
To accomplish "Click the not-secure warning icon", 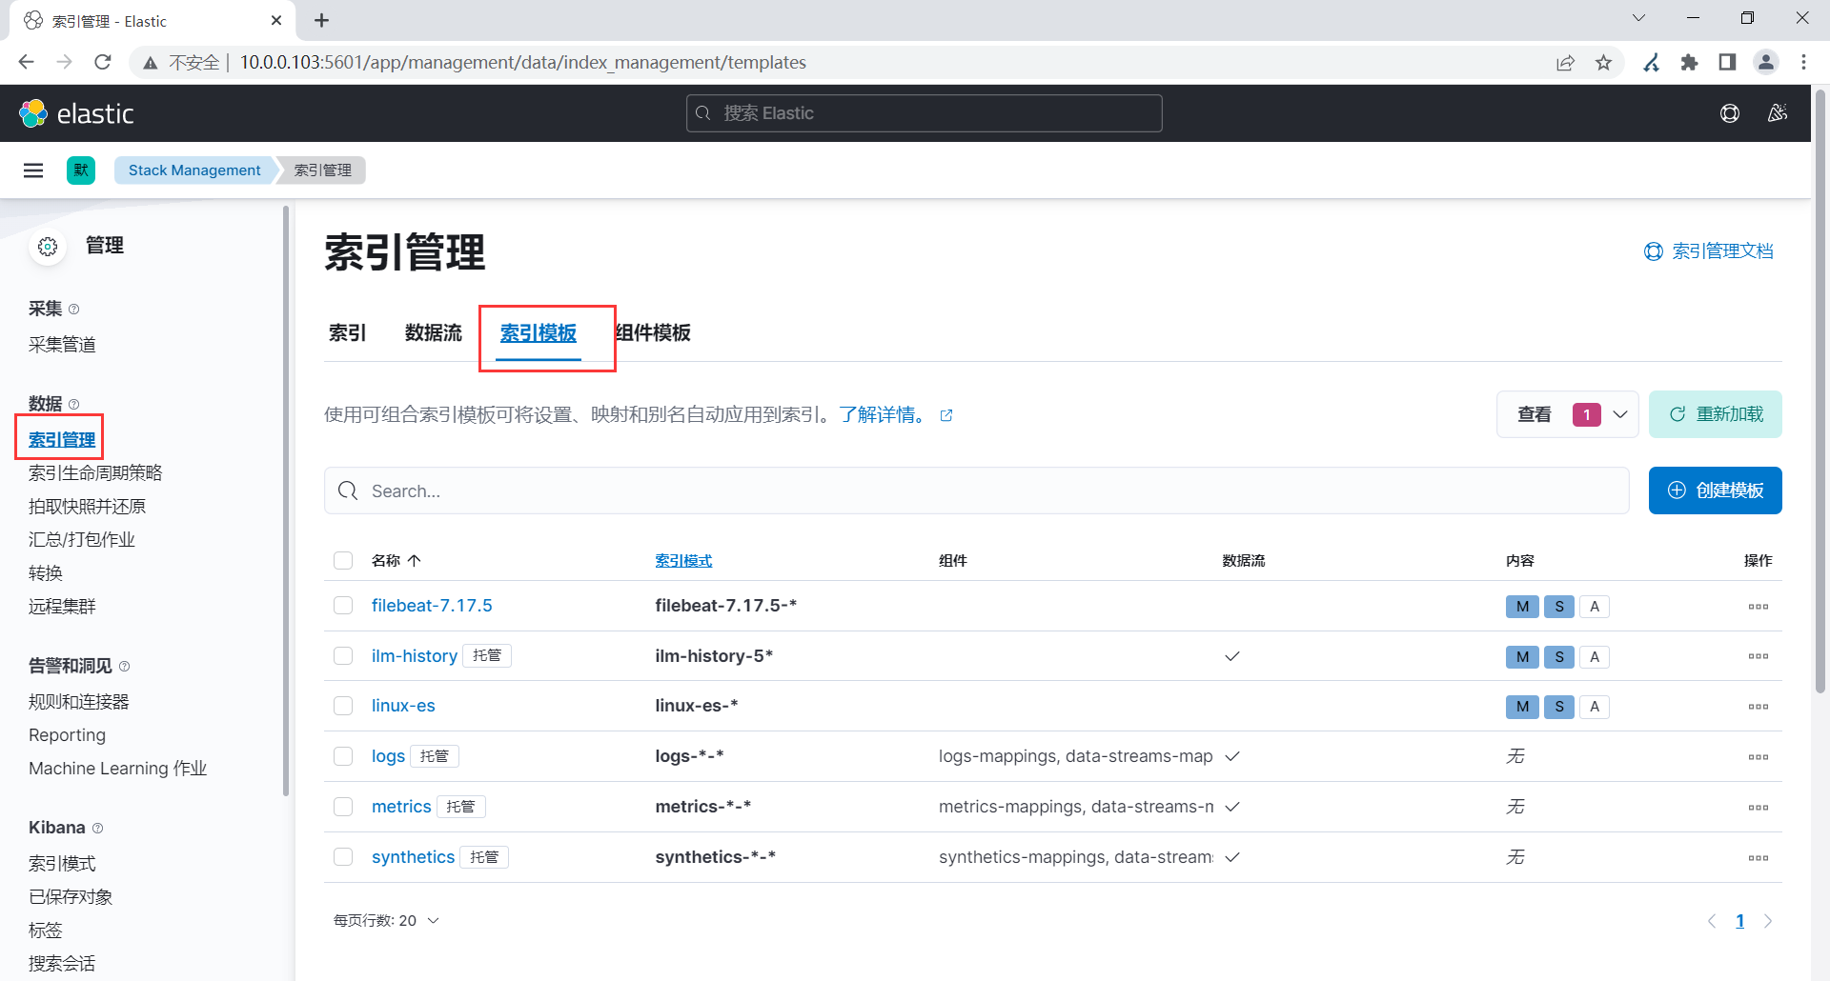I will (150, 62).
